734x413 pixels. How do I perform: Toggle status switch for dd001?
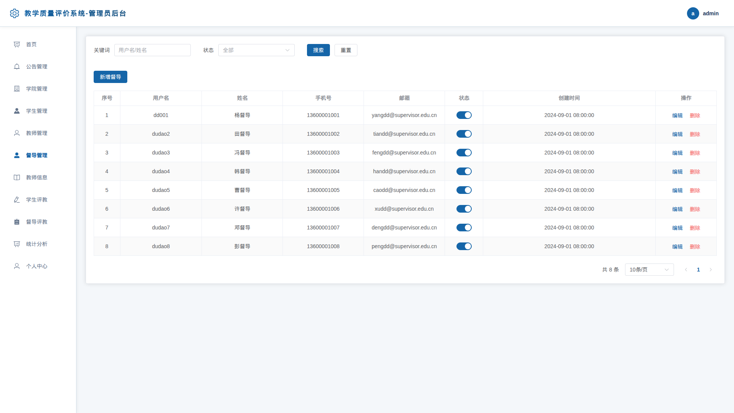pos(464,115)
